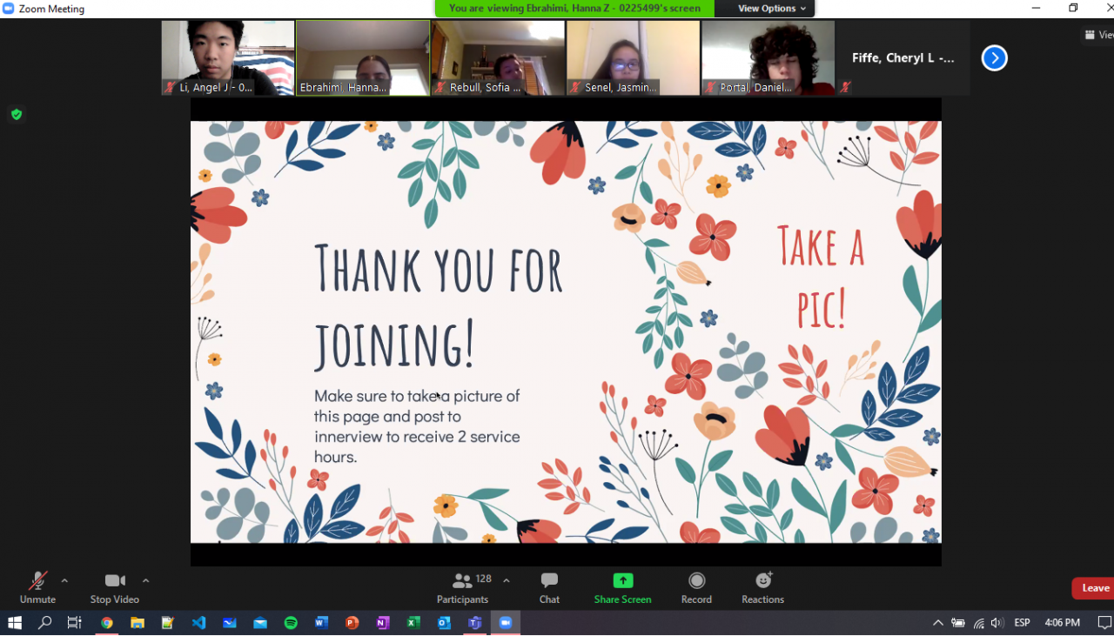
Task: Open Excel from taskbar
Action: (413, 623)
